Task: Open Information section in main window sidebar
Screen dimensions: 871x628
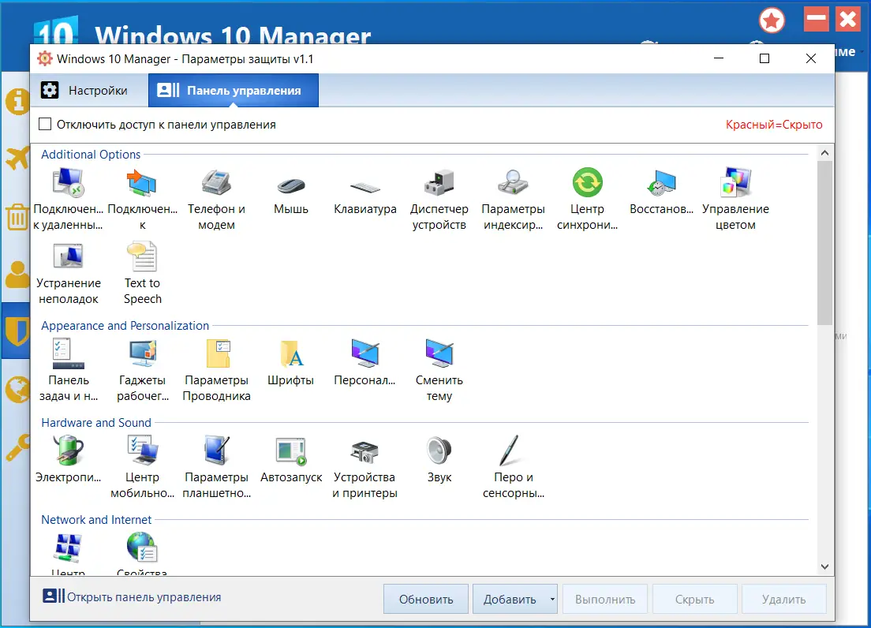Action: click(17, 102)
